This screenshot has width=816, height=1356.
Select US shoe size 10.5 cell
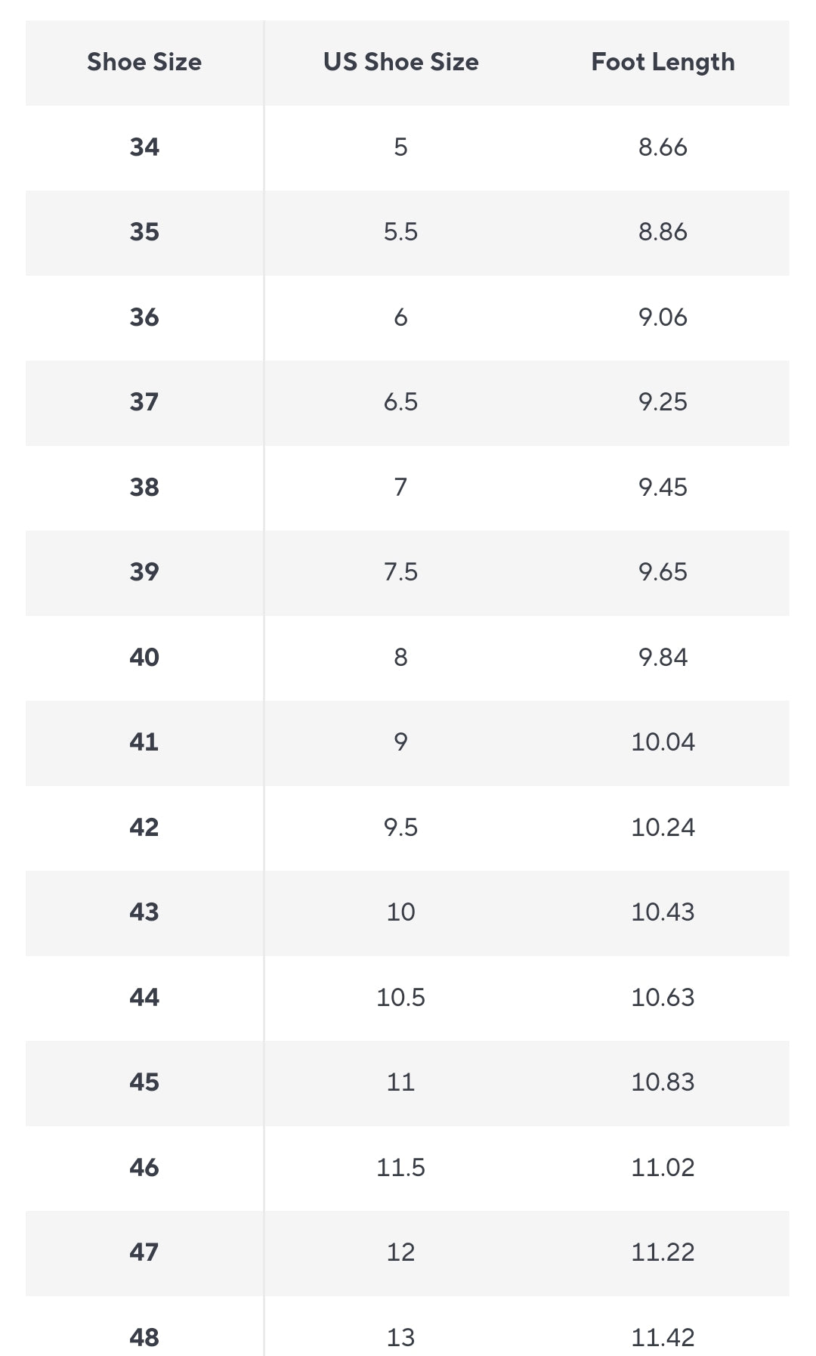[400, 997]
